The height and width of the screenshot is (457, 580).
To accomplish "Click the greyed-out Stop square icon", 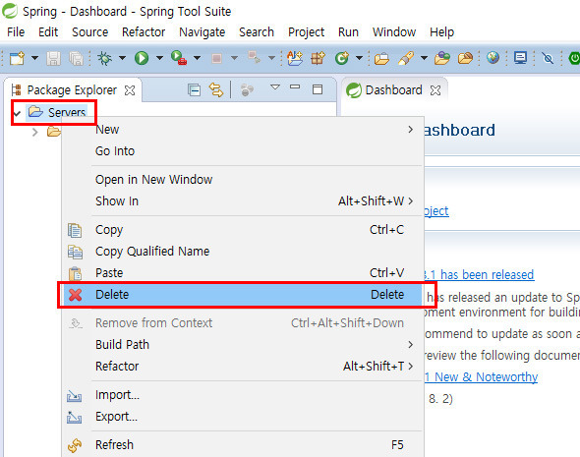I will (216, 58).
